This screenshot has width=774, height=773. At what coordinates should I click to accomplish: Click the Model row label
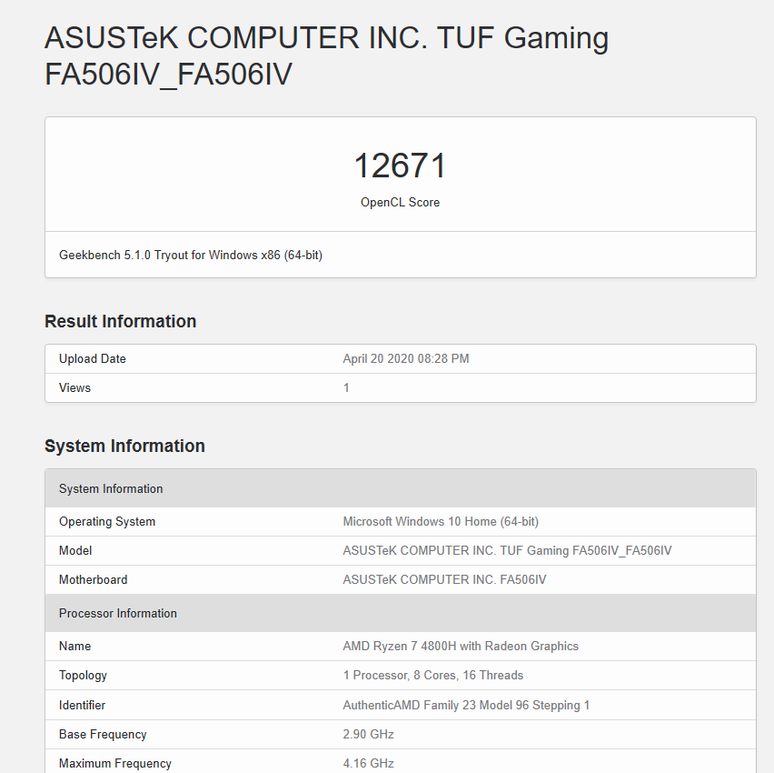click(75, 550)
